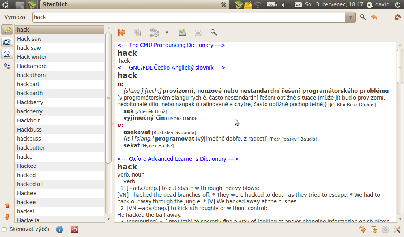Enable the Skenovat výběr checkbox
Image resolution: width=404 pixels, height=237 pixels.
[4, 229]
